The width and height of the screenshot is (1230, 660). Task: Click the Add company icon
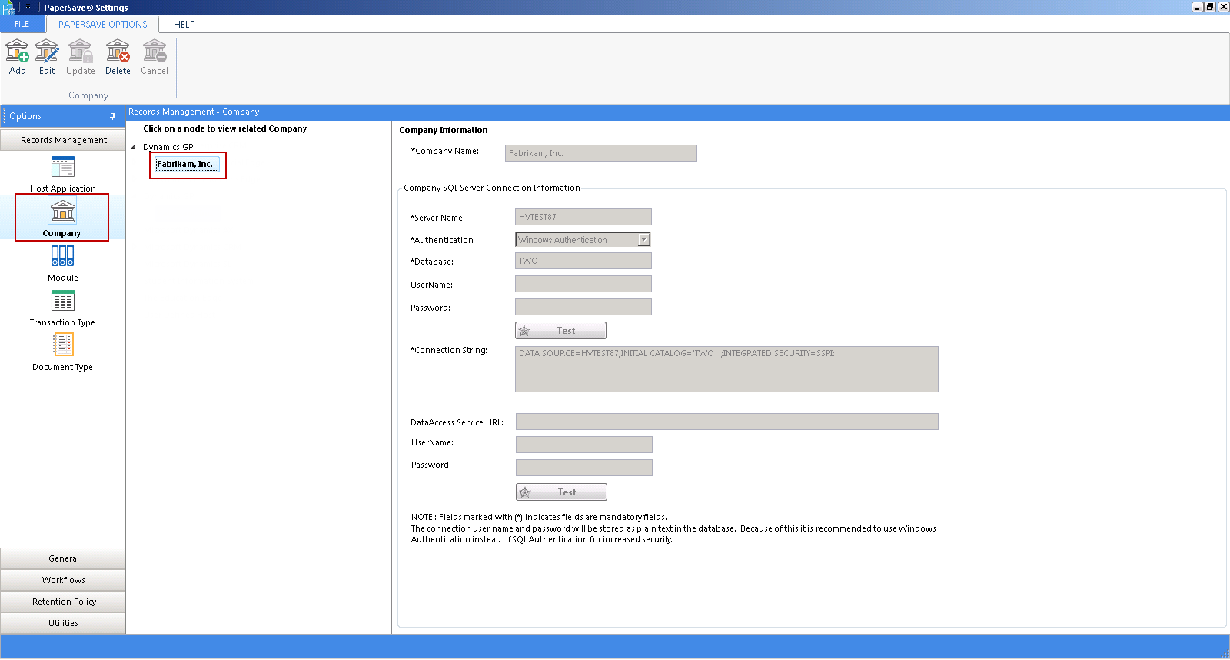point(17,58)
